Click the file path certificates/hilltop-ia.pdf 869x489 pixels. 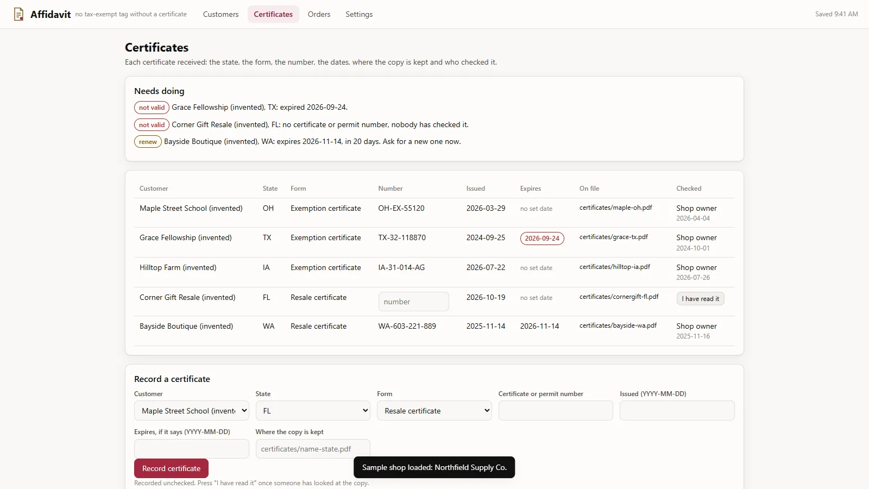point(615,267)
